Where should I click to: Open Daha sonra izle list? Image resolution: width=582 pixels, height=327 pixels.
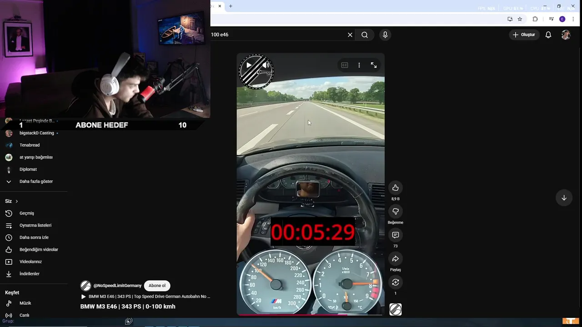34,238
